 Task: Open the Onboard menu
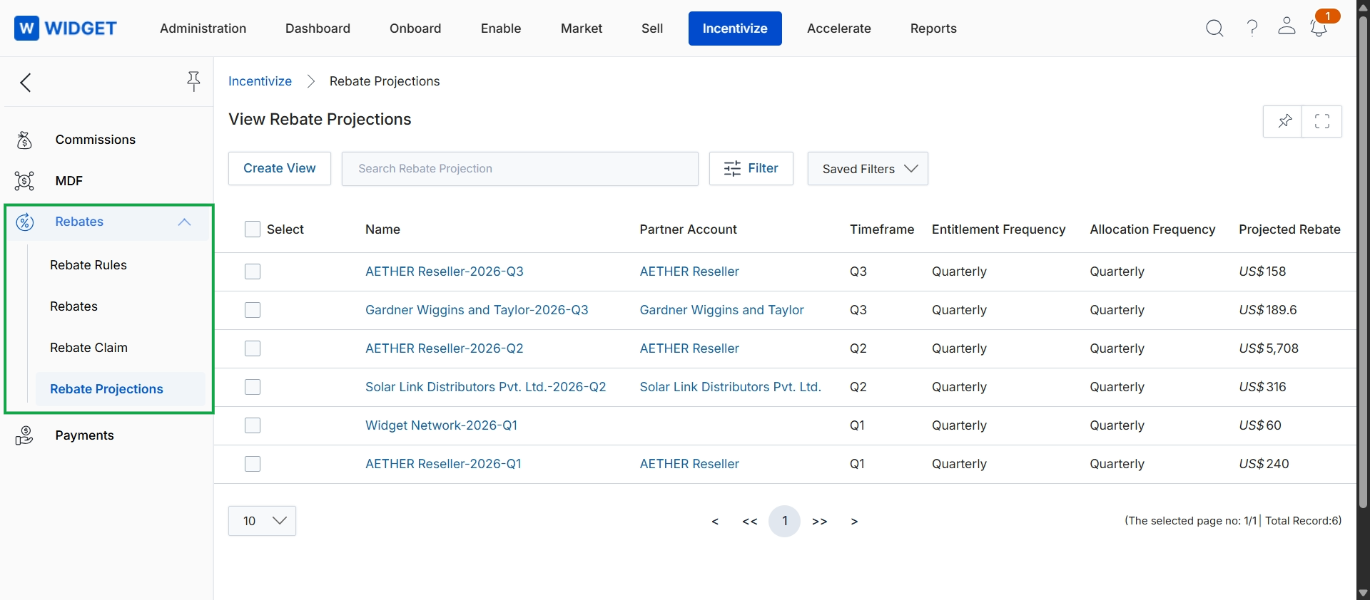point(415,29)
